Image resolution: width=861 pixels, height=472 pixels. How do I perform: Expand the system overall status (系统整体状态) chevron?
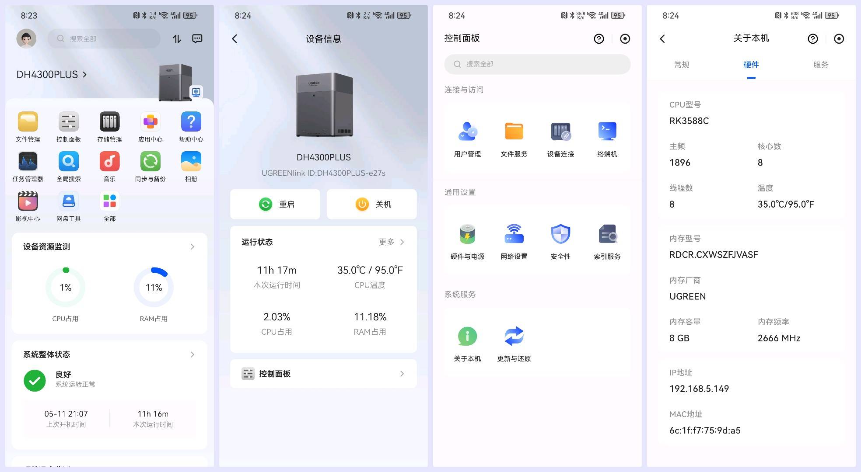pos(192,354)
